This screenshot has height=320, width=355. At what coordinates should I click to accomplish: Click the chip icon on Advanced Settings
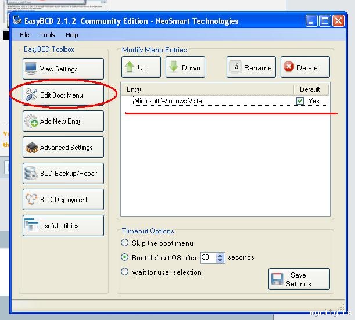pyautogui.click(x=32, y=148)
